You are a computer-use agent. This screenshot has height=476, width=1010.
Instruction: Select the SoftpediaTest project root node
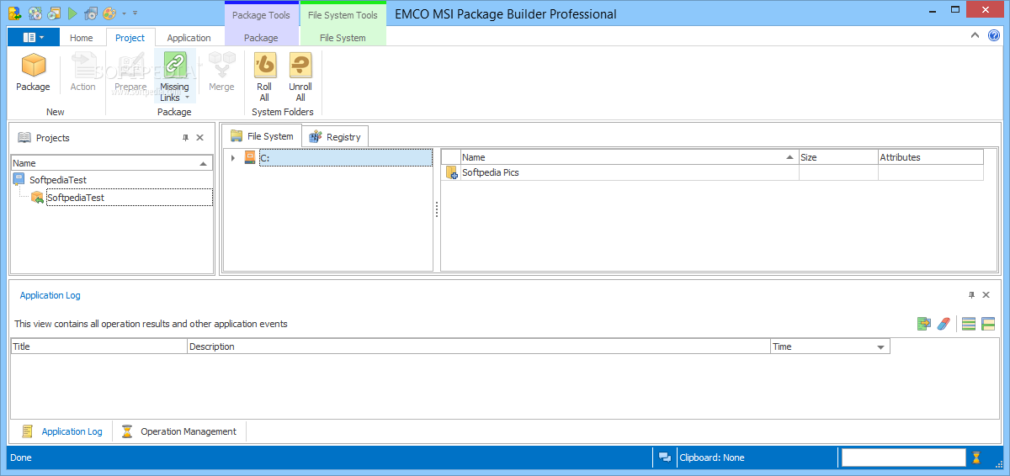point(58,179)
